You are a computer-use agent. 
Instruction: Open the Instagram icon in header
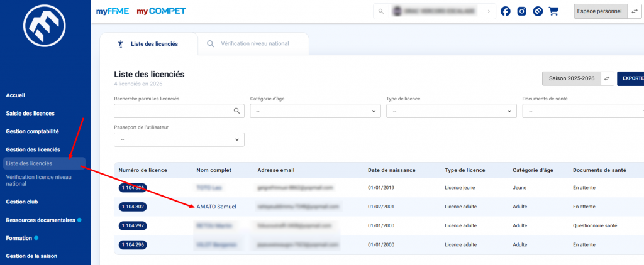coord(521,11)
